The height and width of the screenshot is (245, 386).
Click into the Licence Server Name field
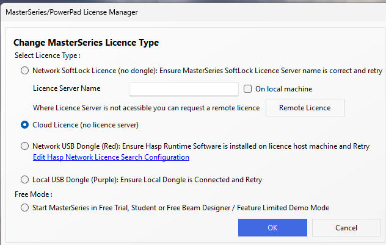[x=184, y=89]
